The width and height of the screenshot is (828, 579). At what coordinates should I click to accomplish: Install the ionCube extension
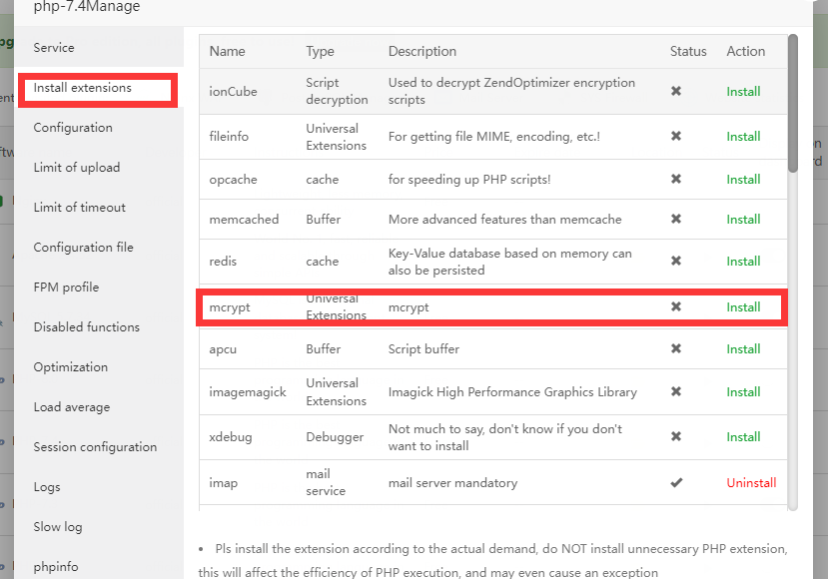point(743,92)
